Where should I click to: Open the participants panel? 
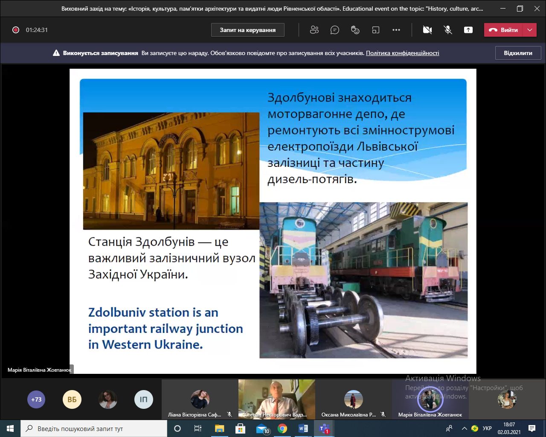tap(314, 30)
